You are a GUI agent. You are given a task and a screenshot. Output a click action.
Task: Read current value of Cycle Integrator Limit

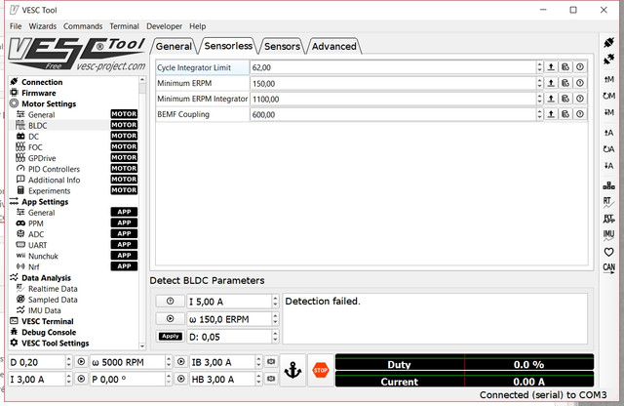pyautogui.click(x=551, y=67)
